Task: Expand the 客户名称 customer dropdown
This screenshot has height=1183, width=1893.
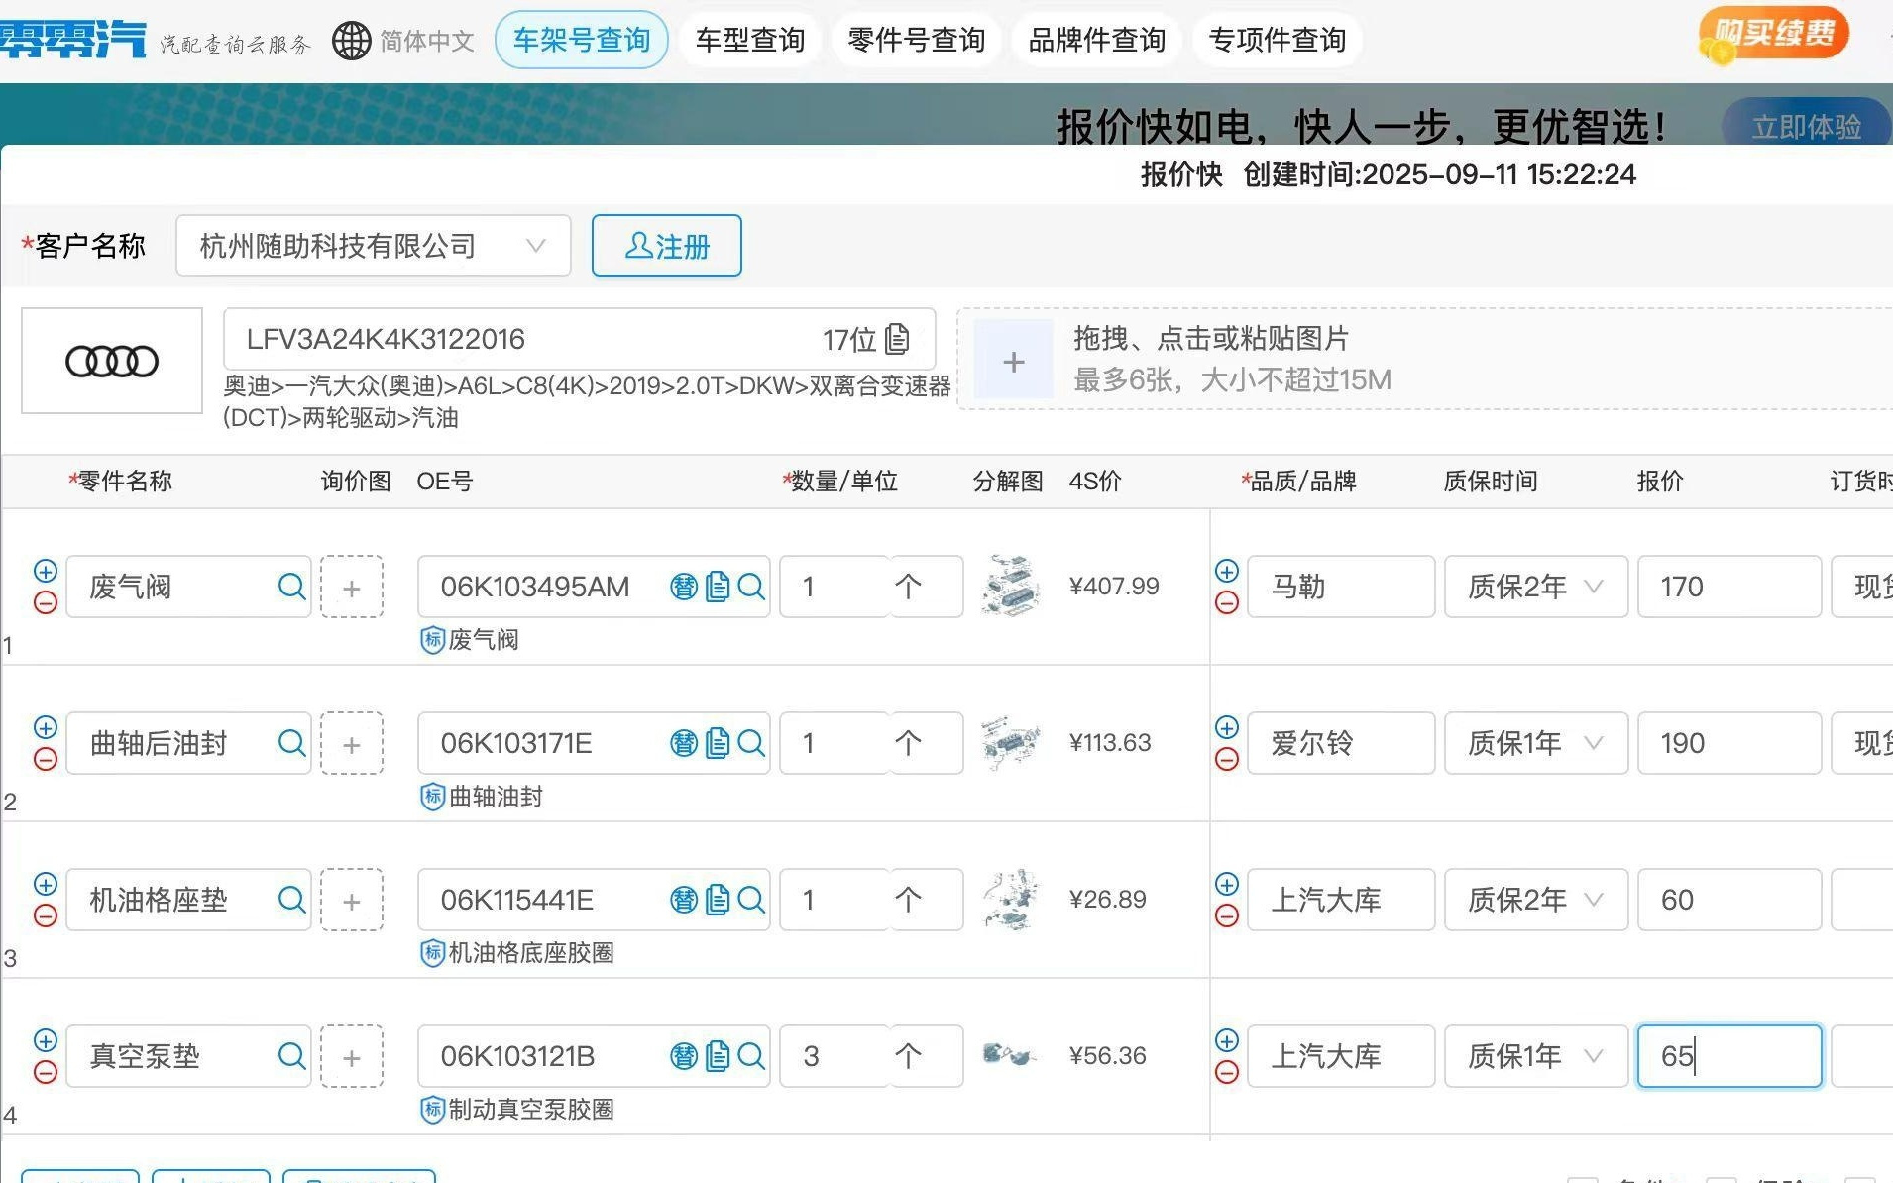Action: point(374,246)
